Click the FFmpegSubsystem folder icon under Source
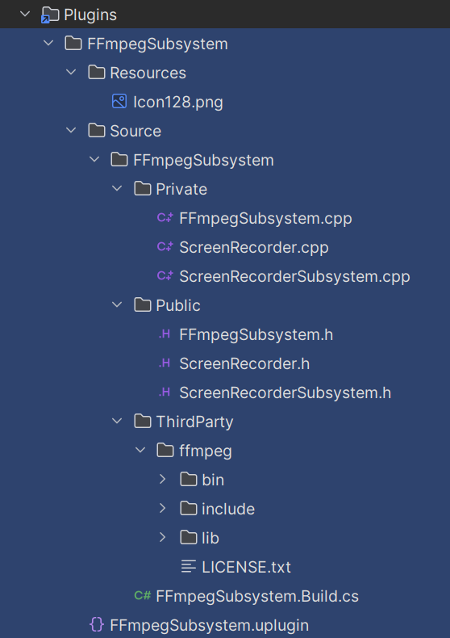This screenshot has width=450, height=638. point(119,160)
